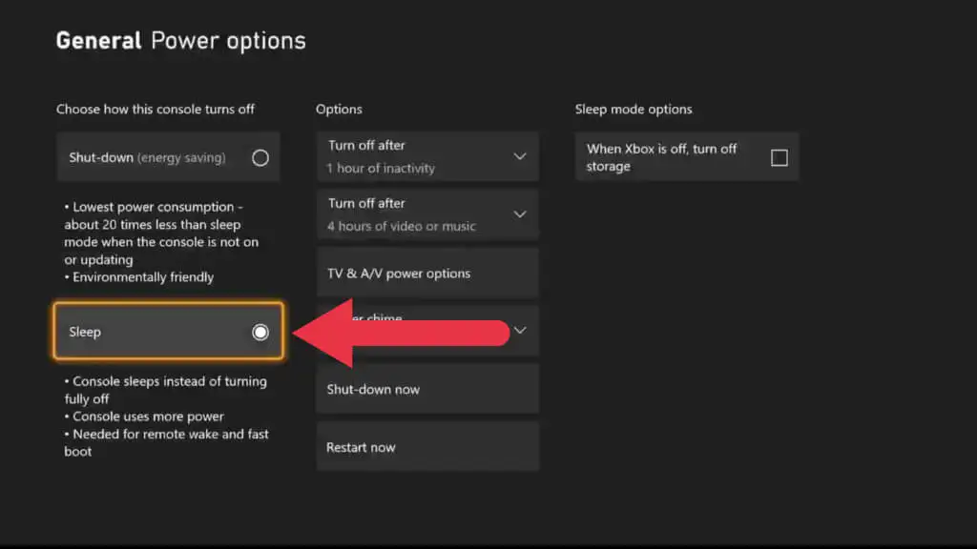Click the 'General' heading text
This screenshot has height=549, width=977.
(x=98, y=41)
